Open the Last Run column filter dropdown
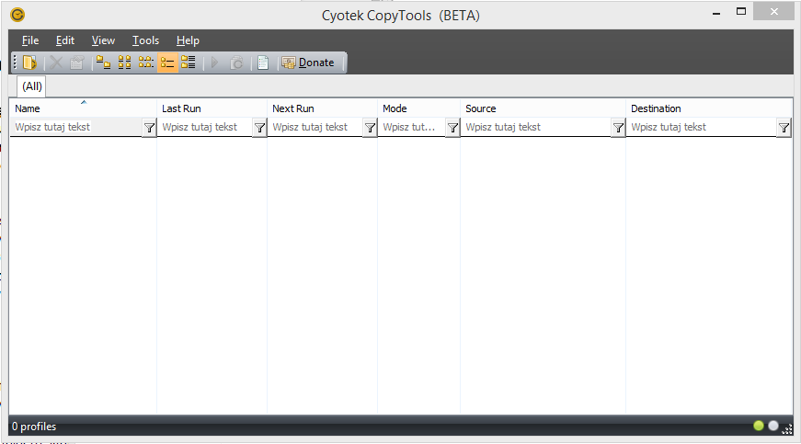This screenshot has height=444, width=801. (x=259, y=128)
